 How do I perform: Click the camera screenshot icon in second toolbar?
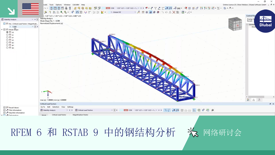pos(178,12)
